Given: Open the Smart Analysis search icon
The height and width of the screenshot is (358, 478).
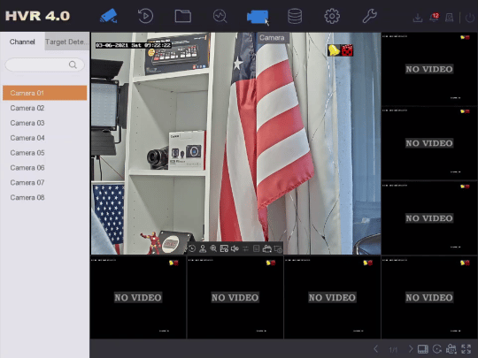Looking at the screenshot, I should click(x=220, y=16).
